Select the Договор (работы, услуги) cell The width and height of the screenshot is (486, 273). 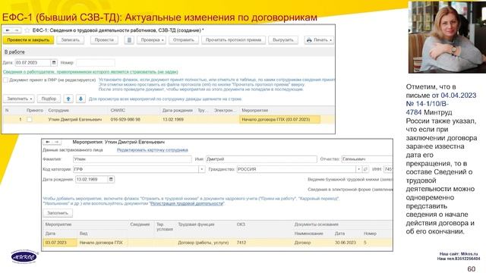pyautogui.click(x=204, y=243)
